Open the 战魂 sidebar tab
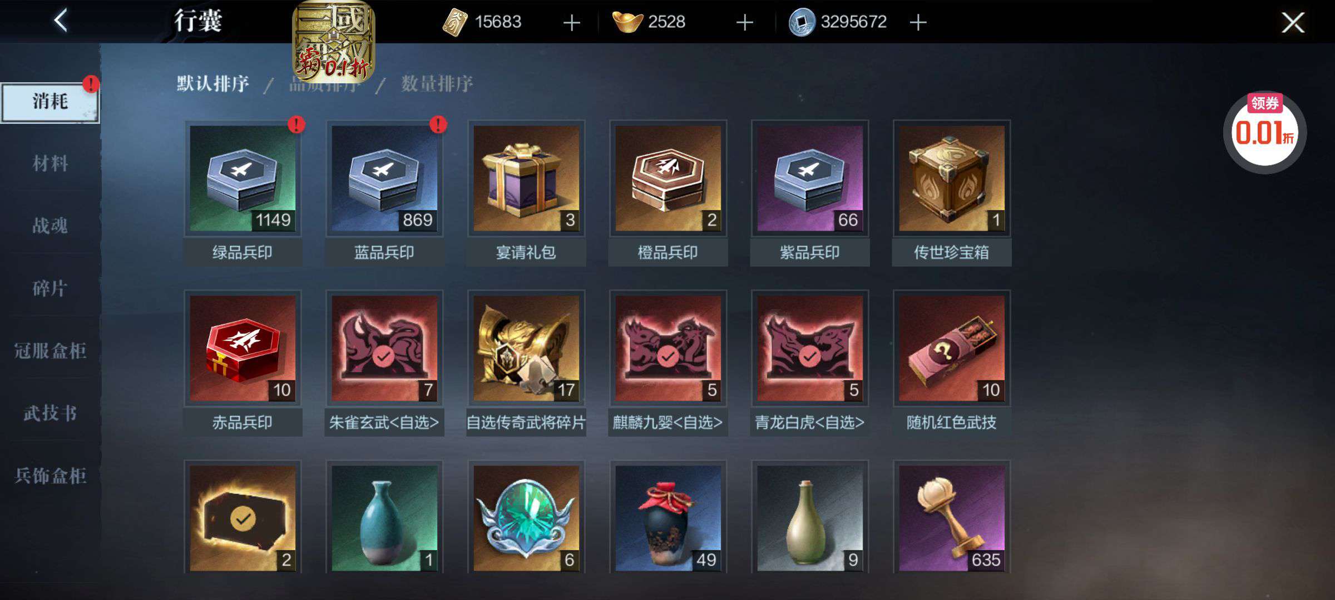Image resolution: width=1335 pixels, height=600 pixels. 50,226
